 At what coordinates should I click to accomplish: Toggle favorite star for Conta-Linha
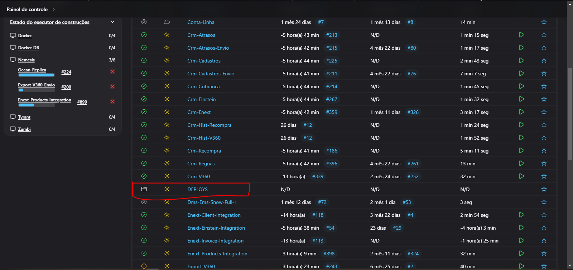(544, 22)
